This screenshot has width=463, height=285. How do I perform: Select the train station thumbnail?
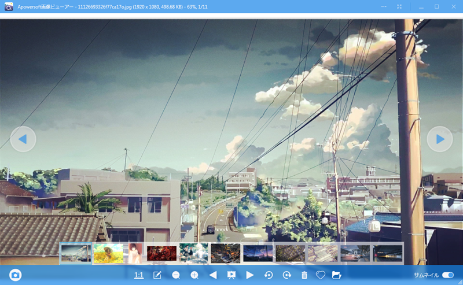pos(355,253)
